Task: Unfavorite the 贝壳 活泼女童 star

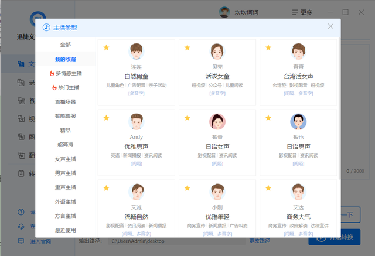Action: pyautogui.click(x=187, y=47)
